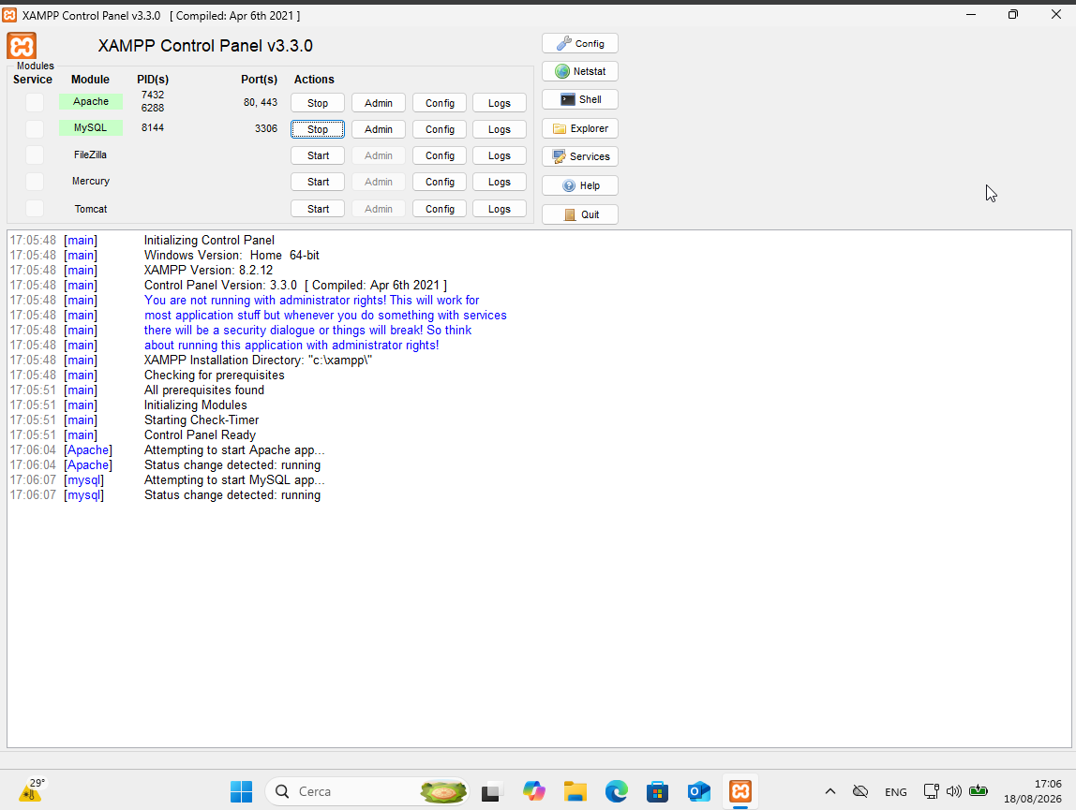Open Copilot from taskbar
The height and width of the screenshot is (810, 1076).
tap(533, 791)
